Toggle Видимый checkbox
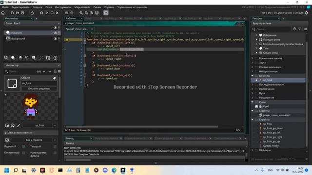Screen dimensions: 312x175 23,147
